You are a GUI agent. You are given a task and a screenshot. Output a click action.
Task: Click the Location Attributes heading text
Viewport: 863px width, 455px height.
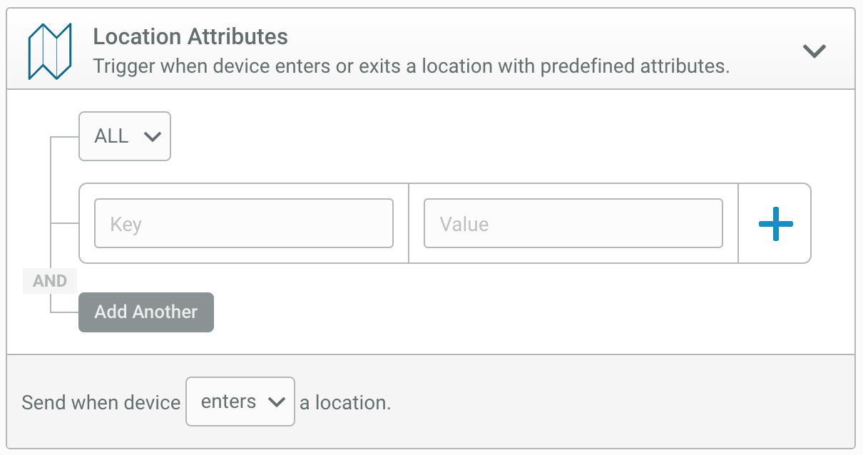click(x=190, y=36)
